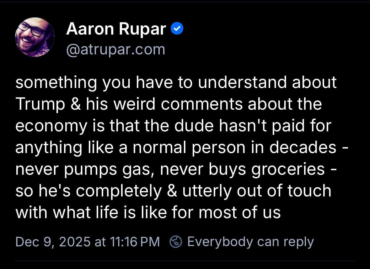Click the @atrupar.com handle
The image size is (370, 269).
[115, 49]
